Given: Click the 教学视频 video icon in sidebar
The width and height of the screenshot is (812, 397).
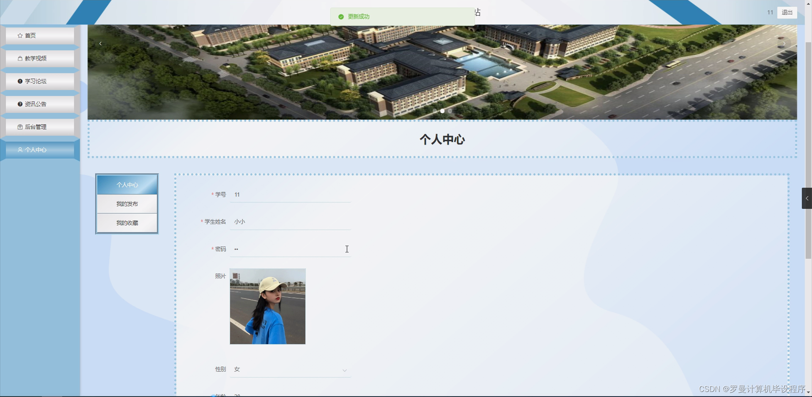Looking at the screenshot, I should pos(19,58).
